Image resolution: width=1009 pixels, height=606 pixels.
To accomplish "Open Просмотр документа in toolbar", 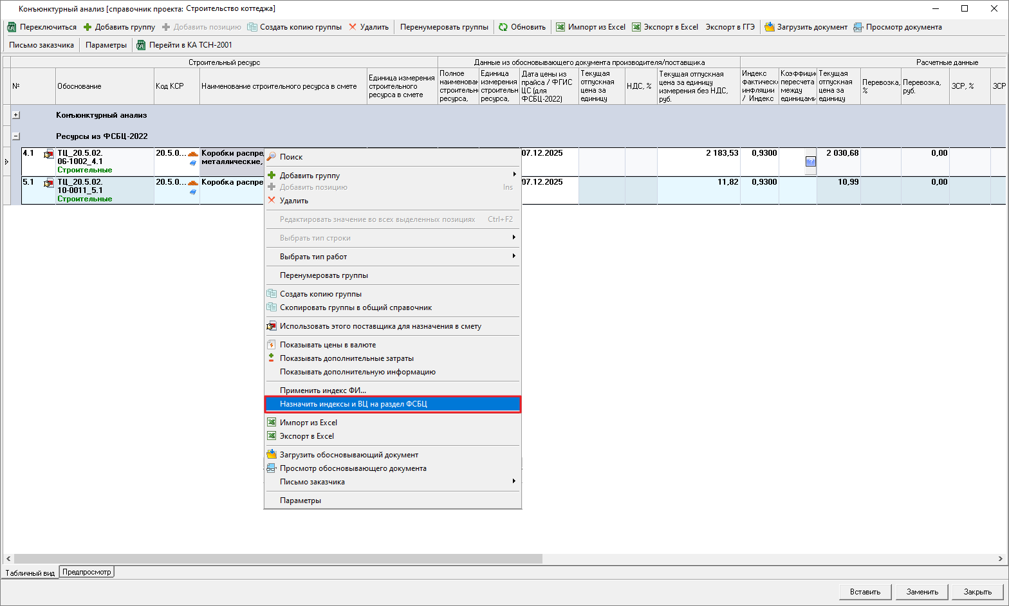I will click(897, 27).
